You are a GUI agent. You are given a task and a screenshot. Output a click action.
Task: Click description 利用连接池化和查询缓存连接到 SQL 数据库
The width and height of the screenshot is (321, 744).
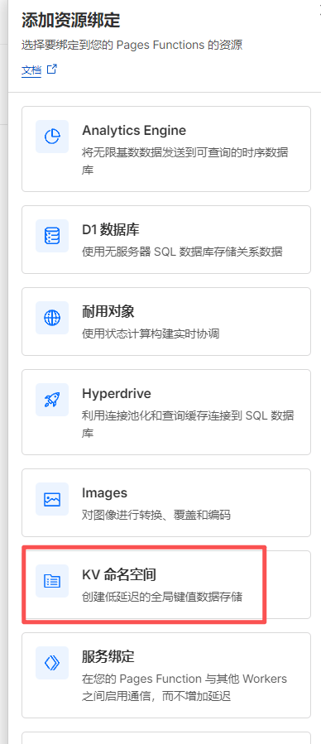[x=188, y=425]
